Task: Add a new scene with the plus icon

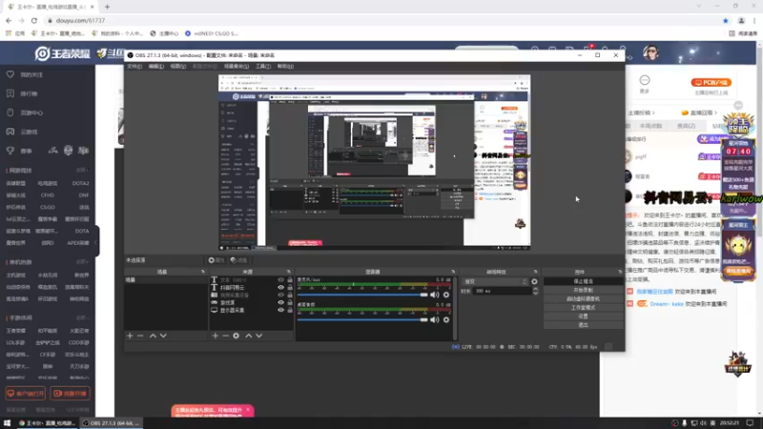Action: 130,336
